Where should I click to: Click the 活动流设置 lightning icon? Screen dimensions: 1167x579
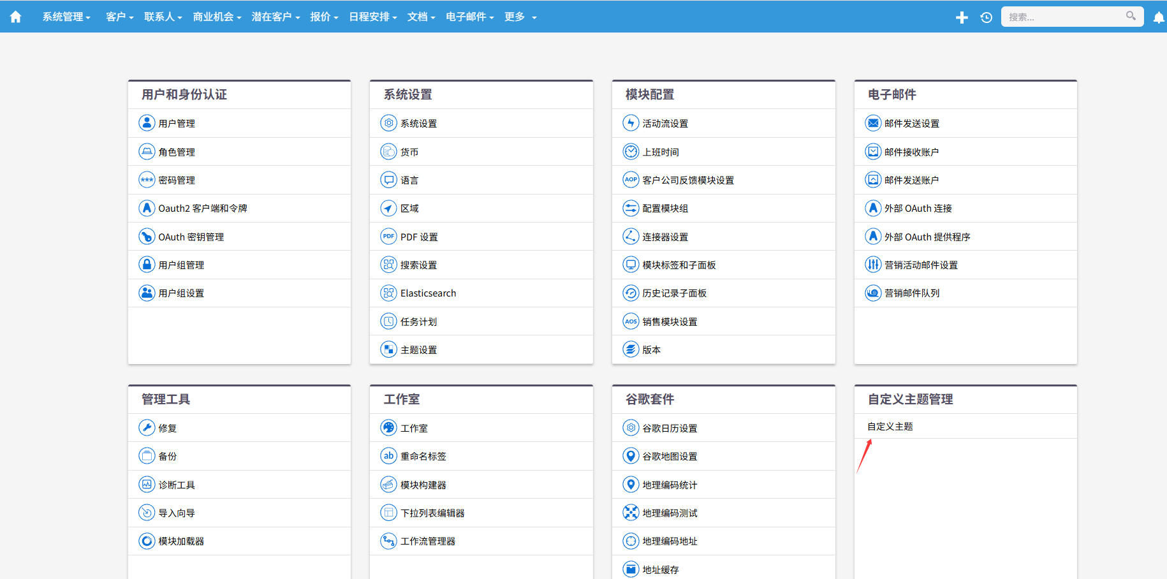(631, 122)
